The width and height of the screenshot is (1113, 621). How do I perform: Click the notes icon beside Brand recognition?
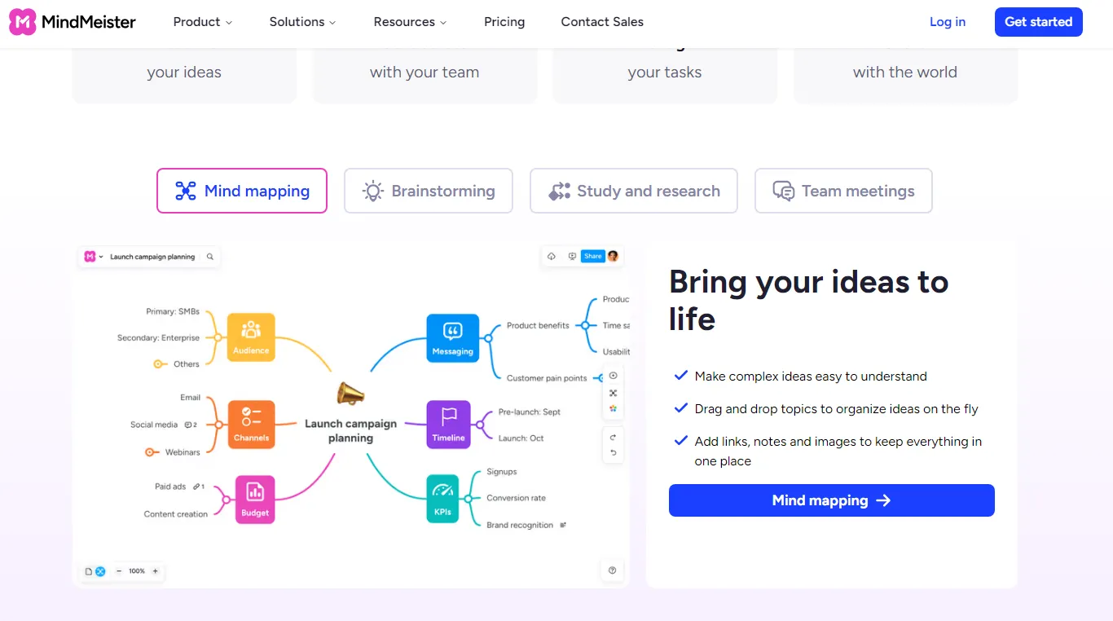click(563, 525)
